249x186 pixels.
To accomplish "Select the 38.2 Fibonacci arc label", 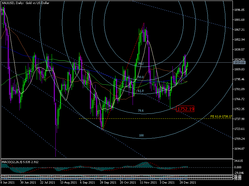I will [140, 64].
